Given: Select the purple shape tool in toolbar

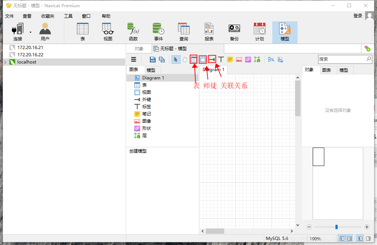Looking at the screenshot, I should point(248,59).
